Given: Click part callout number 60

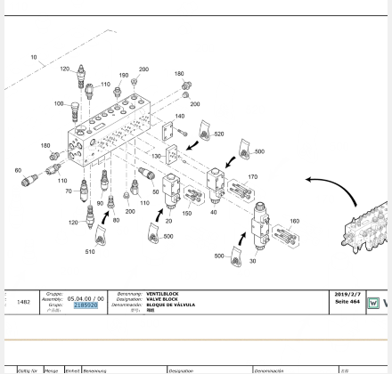Looking at the screenshot, I should tap(18, 170).
